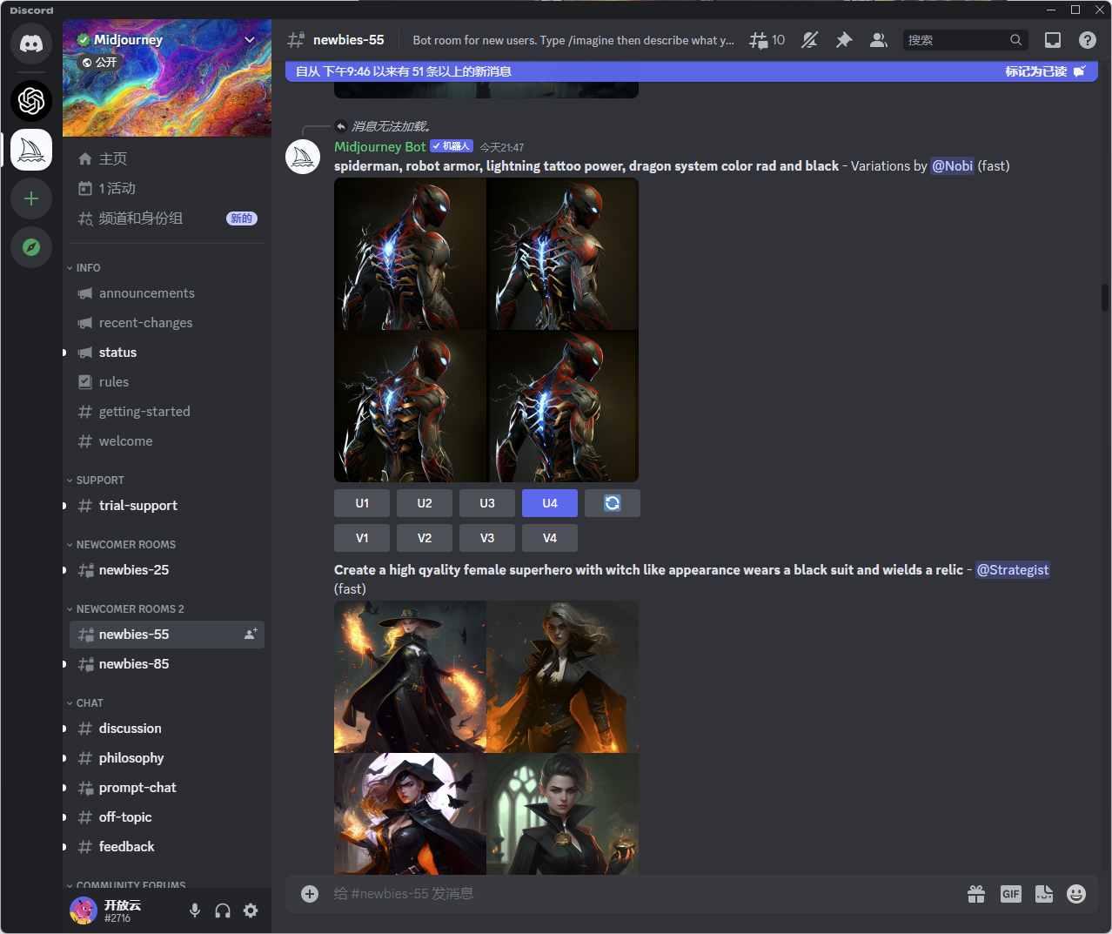
Task: Click V3 variation button
Action: point(487,538)
